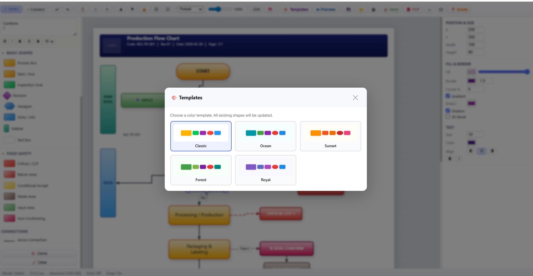
Task: Select the Return Area shape icon
Action: tap(9, 174)
